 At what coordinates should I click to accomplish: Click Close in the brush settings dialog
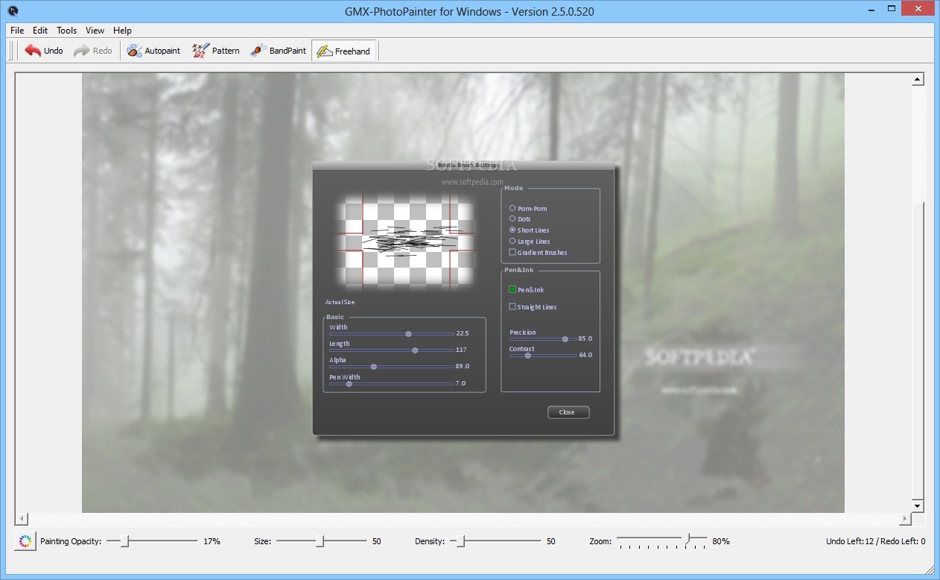[568, 412]
